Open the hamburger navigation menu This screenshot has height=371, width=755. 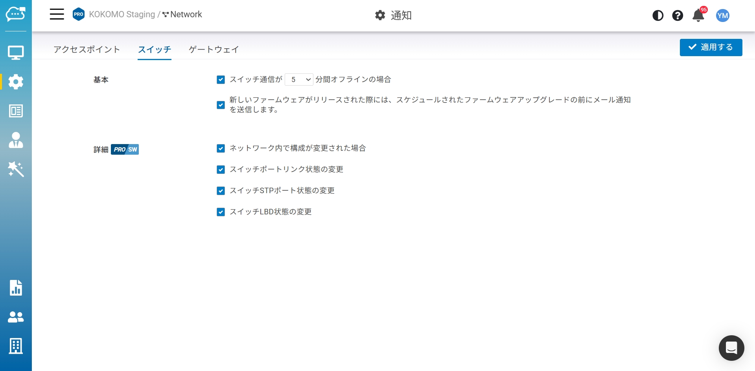pyautogui.click(x=57, y=15)
